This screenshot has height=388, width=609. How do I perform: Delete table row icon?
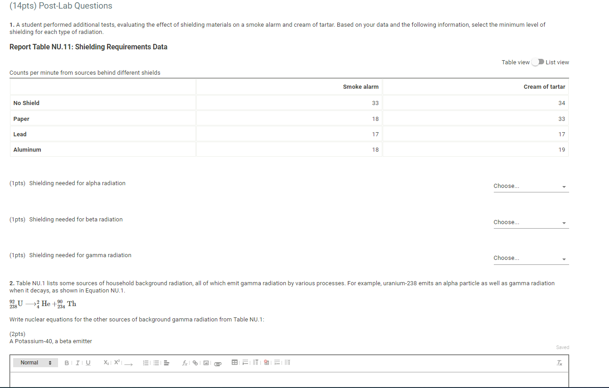pyautogui.click(x=277, y=362)
